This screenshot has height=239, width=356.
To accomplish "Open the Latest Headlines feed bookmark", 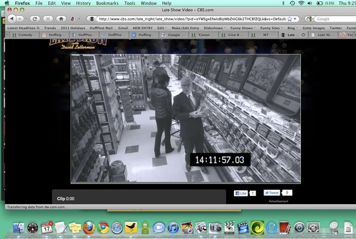I will [23, 28].
